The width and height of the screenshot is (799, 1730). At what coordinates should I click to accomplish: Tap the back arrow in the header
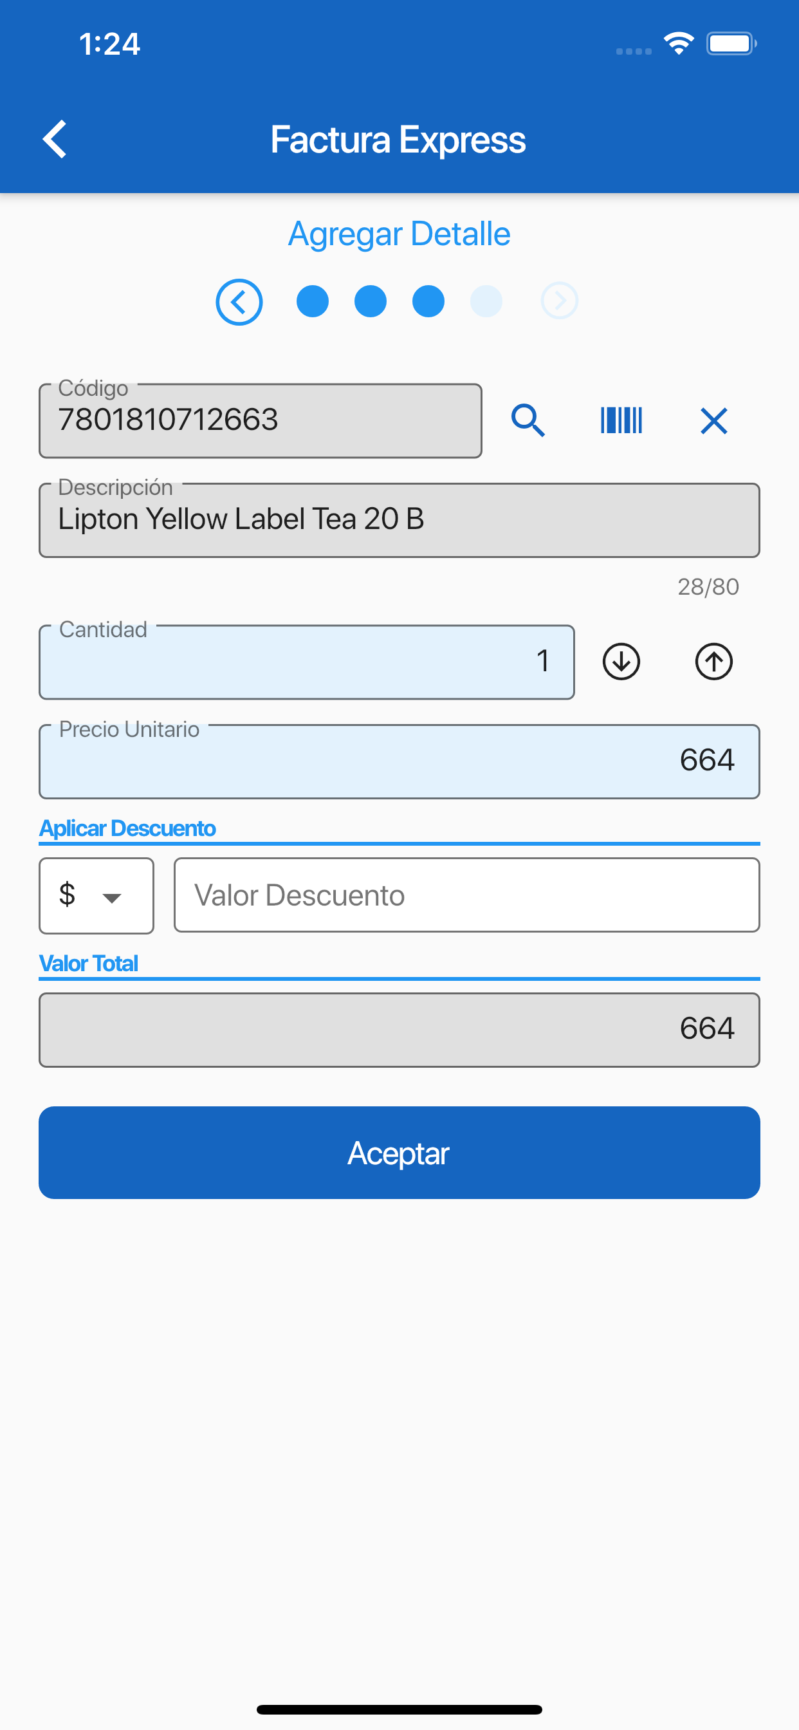55,139
